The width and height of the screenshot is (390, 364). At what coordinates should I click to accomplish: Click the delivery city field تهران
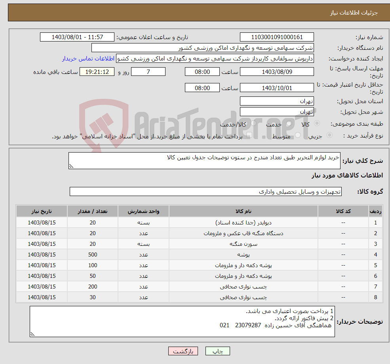[x=277, y=112]
